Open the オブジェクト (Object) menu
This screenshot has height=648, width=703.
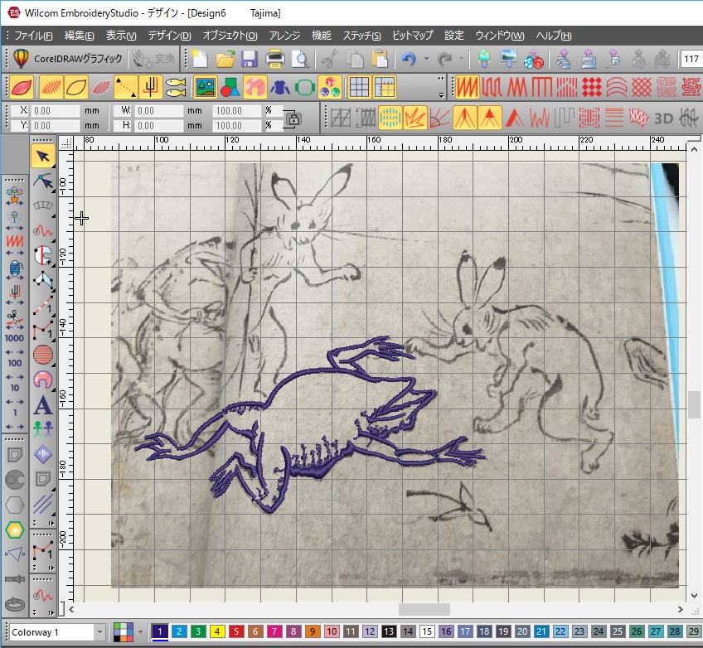[x=230, y=36]
